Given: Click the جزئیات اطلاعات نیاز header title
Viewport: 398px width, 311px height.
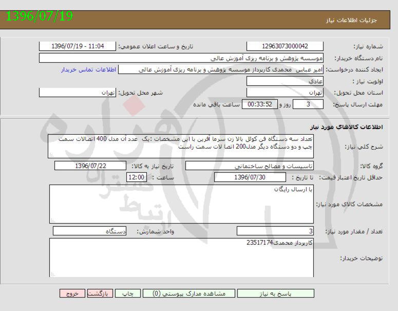Looking at the screenshot, I should pos(352,20).
